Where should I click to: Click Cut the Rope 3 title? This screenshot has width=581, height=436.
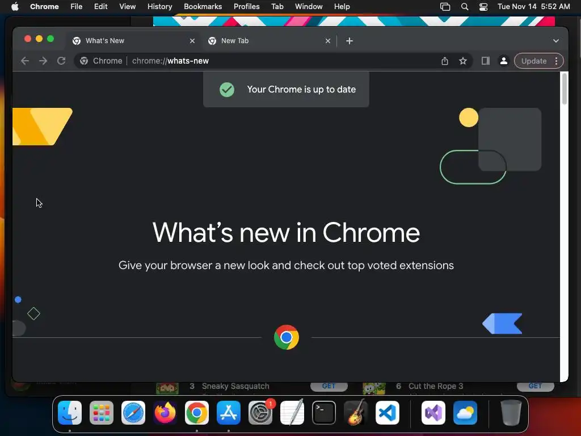click(436, 386)
